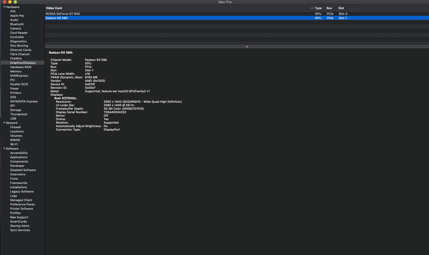This screenshot has width=429, height=255.
Task: Open Accessibility under Software
Action: (19, 153)
